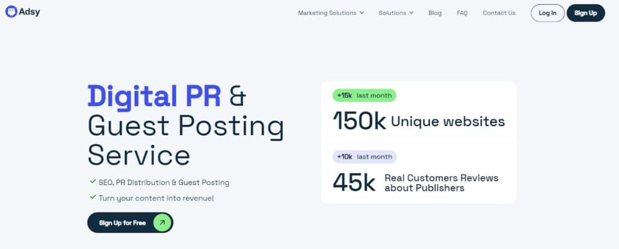Navigate to Contact Us
Screen dimensions: 619x249
point(499,13)
